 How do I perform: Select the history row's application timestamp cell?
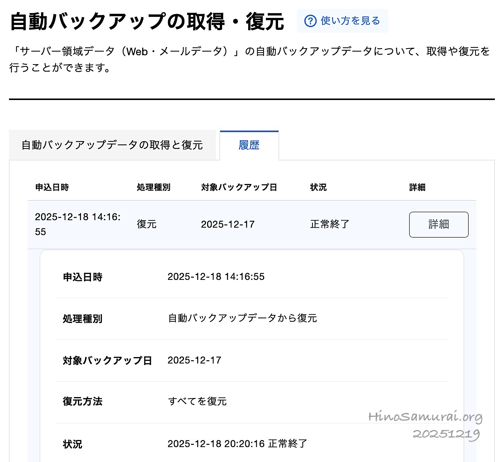[x=77, y=224]
